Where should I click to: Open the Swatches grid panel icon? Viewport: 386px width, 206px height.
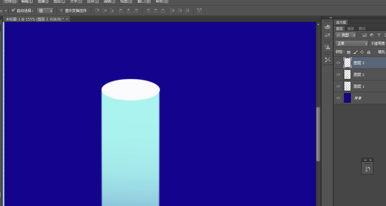click(x=327, y=35)
